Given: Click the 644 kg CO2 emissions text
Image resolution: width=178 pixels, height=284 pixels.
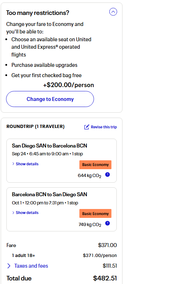Looking at the screenshot, I should [x=89, y=176].
